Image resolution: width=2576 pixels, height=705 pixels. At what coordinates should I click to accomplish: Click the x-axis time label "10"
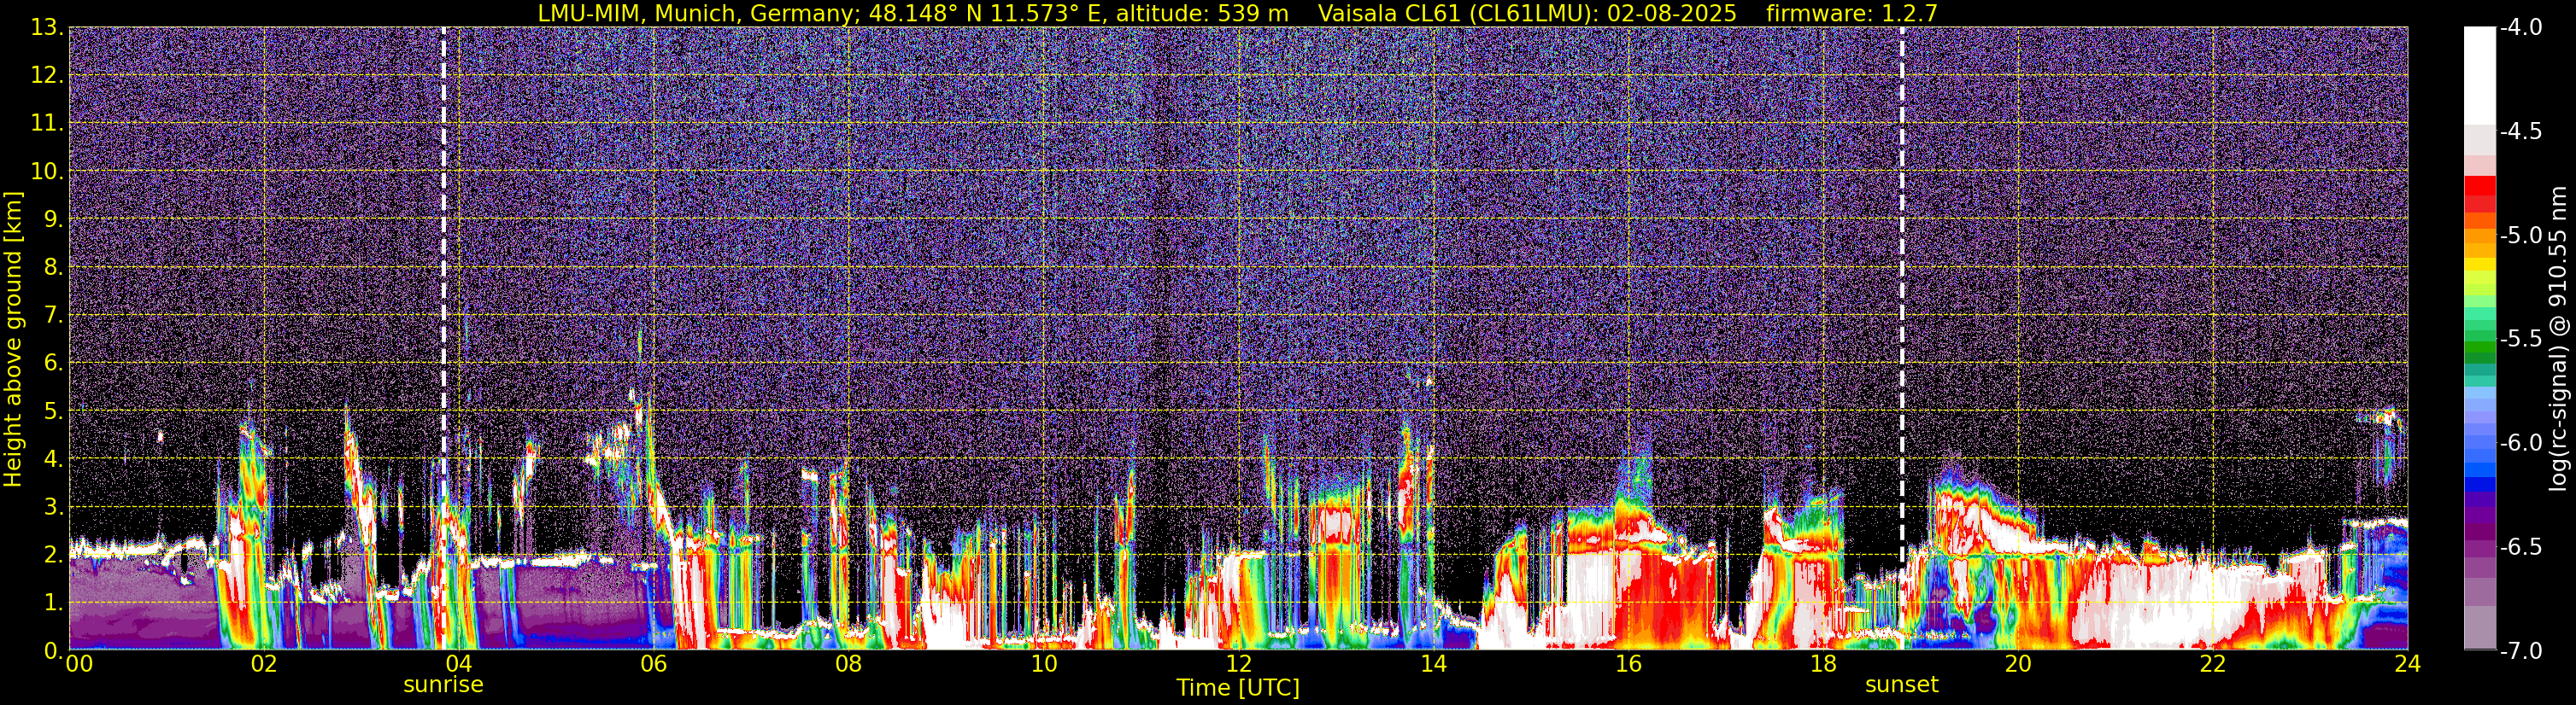tap(1043, 664)
